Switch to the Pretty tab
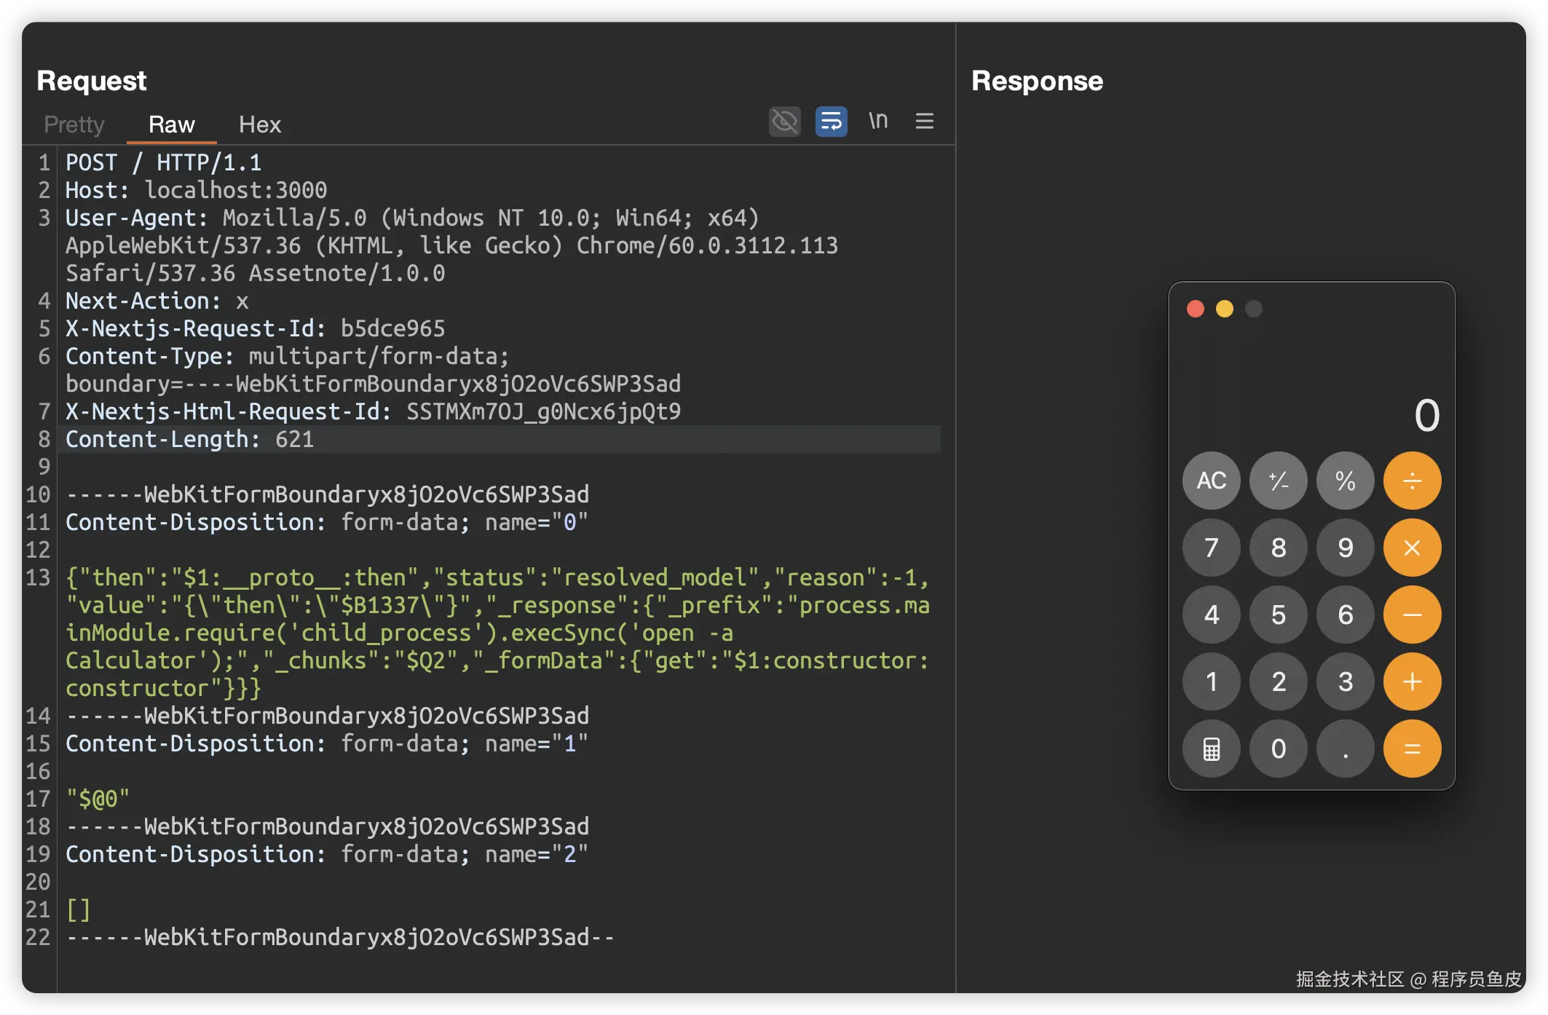The width and height of the screenshot is (1548, 1015). [74, 125]
